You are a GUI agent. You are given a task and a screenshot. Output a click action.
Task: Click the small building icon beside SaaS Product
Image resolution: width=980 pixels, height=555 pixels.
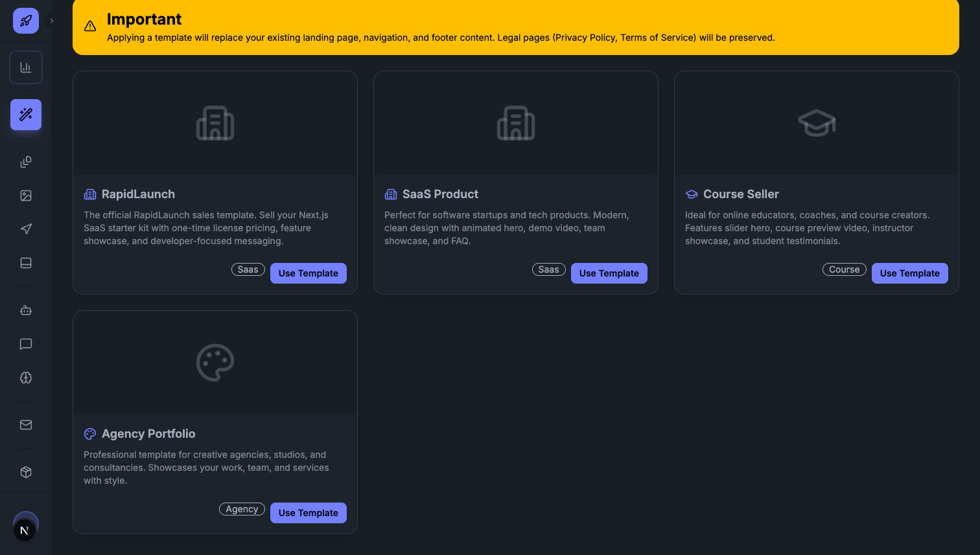(391, 194)
